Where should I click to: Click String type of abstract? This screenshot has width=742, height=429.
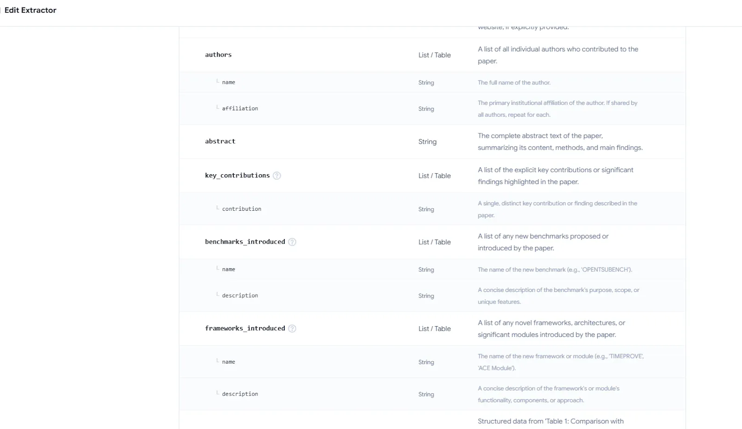pyautogui.click(x=428, y=142)
